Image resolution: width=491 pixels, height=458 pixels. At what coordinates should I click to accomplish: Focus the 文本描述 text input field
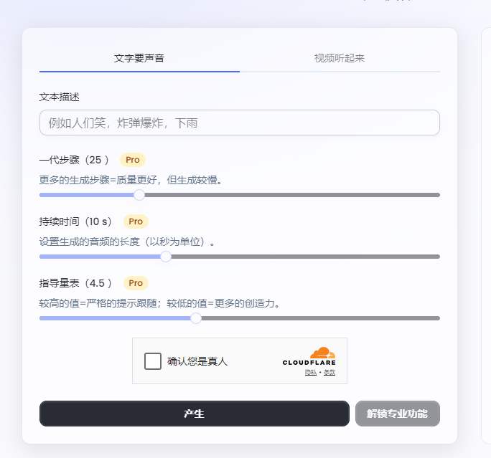[x=240, y=123]
